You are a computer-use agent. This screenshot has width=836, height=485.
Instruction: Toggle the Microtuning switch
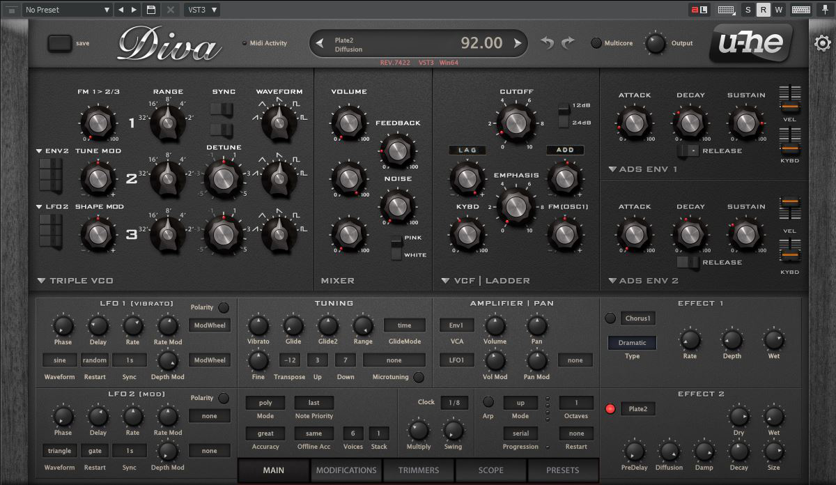point(419,377)
